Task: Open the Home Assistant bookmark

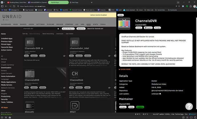Action: pyautogui.click(x=129, y=10)
